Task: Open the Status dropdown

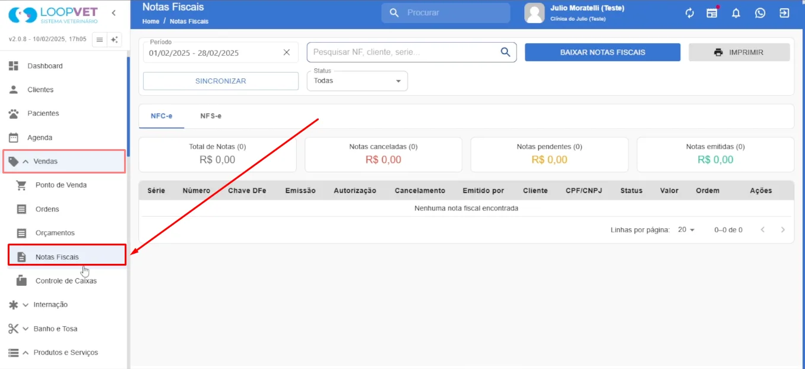Action: coord(357,81)
